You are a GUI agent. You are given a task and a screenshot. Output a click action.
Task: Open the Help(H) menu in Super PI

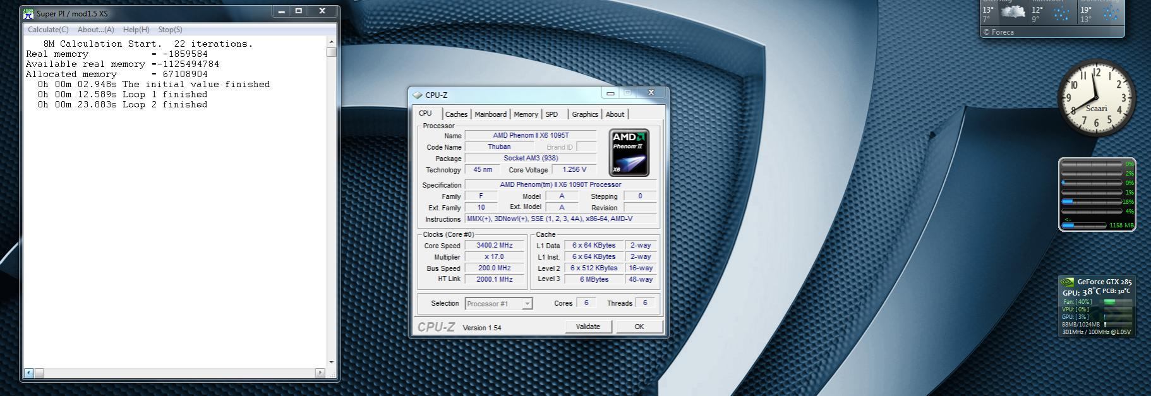pos(136,30)
